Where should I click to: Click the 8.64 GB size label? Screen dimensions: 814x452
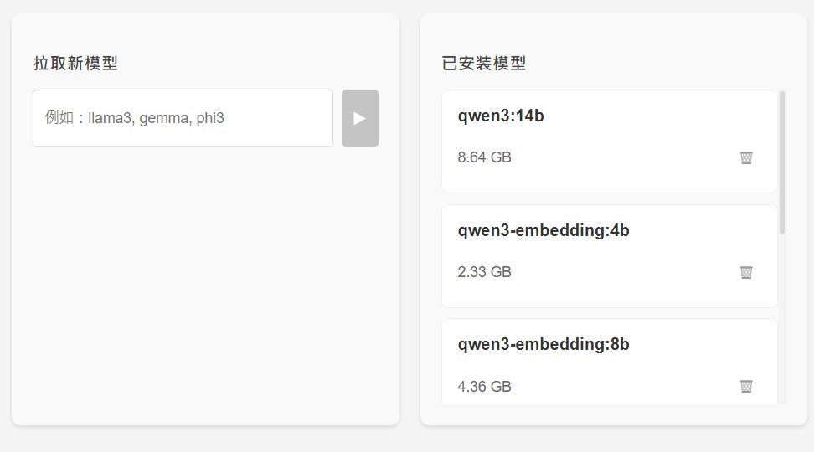pyautogui.click(x=484, y=157)
